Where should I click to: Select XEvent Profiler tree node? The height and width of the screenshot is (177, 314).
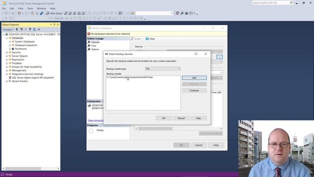point(20,81)
